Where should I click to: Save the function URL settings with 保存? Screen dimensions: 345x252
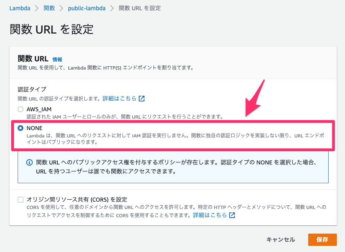pos(323,240)
